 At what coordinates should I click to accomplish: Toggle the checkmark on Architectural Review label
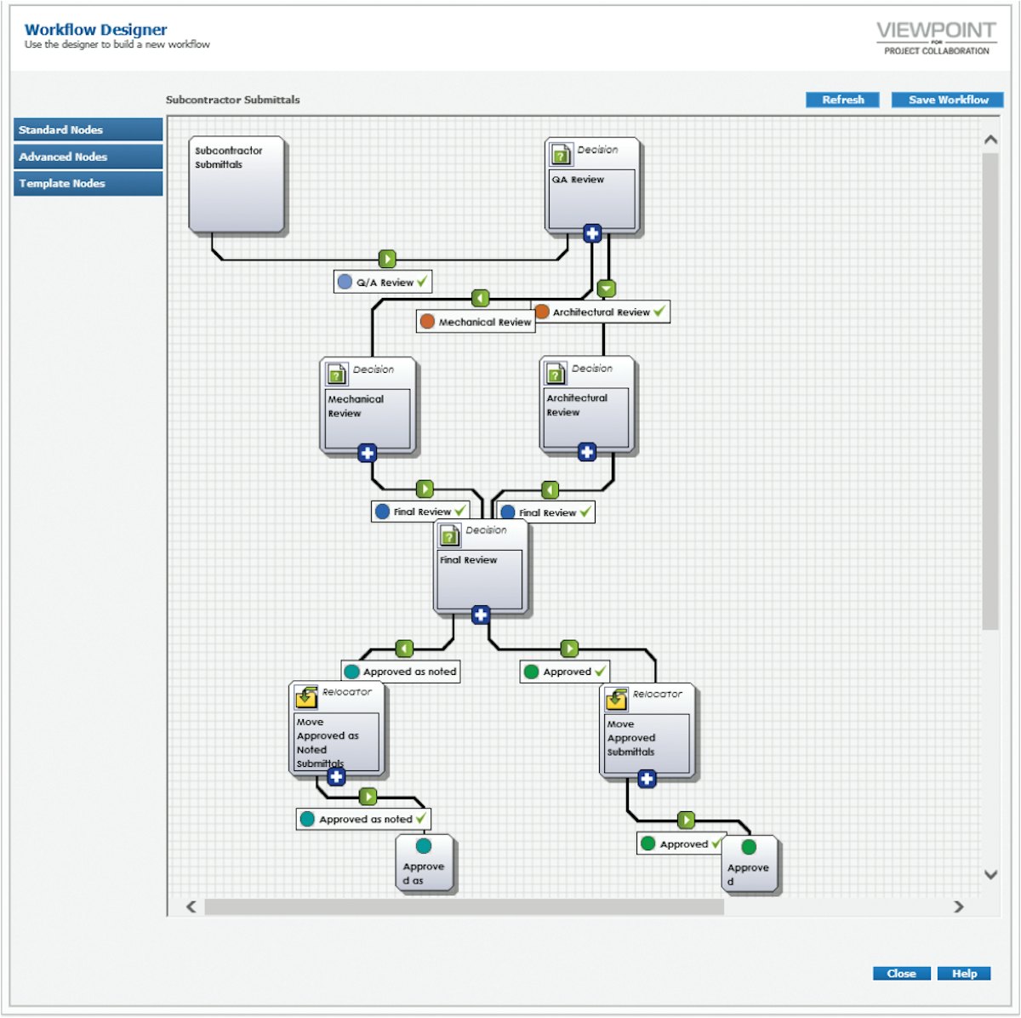click(659, 312)
